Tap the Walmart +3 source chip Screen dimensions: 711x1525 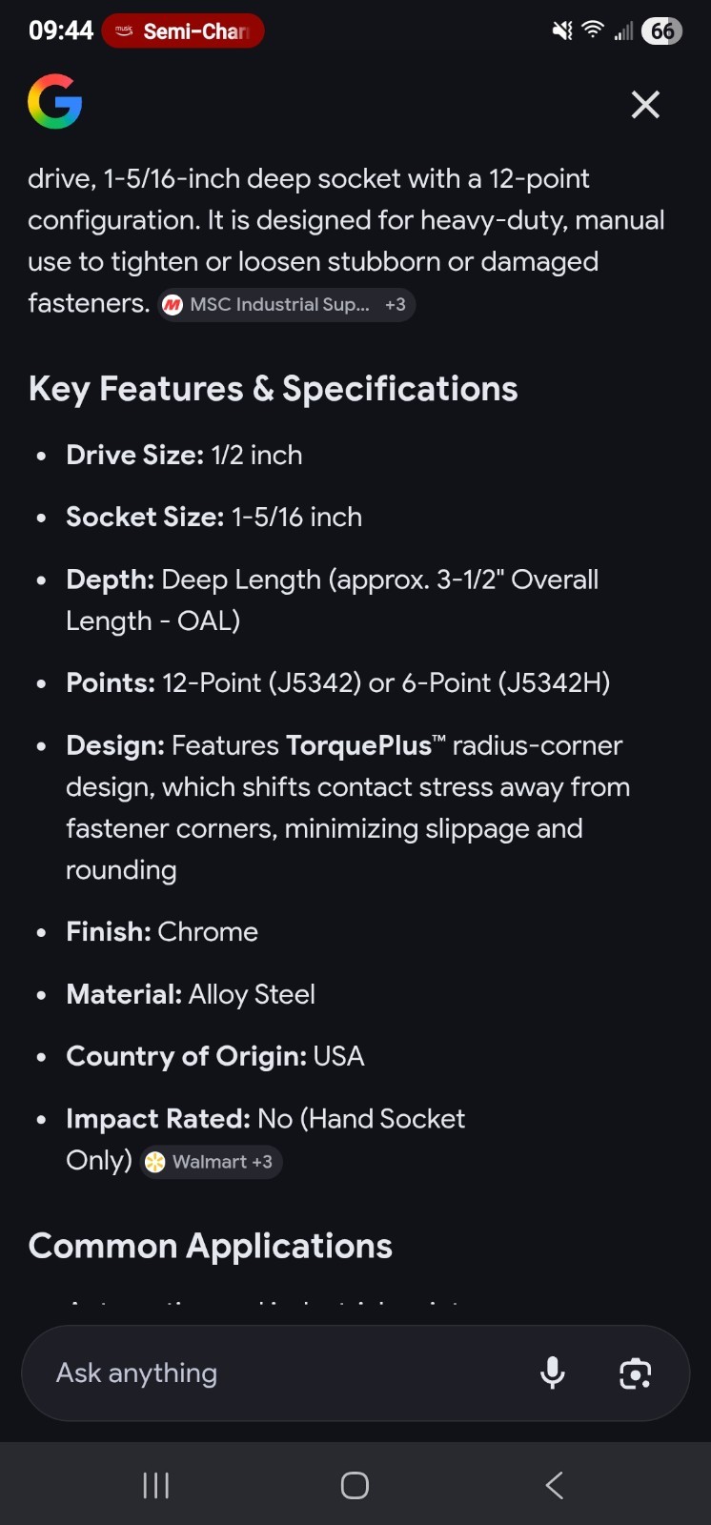pos(212,1162)
